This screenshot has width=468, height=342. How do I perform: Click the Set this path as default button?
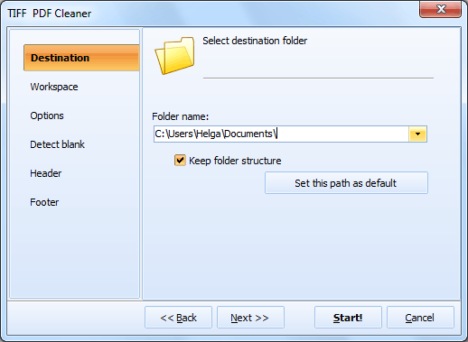pyautogui.click(x=346, y=183)
